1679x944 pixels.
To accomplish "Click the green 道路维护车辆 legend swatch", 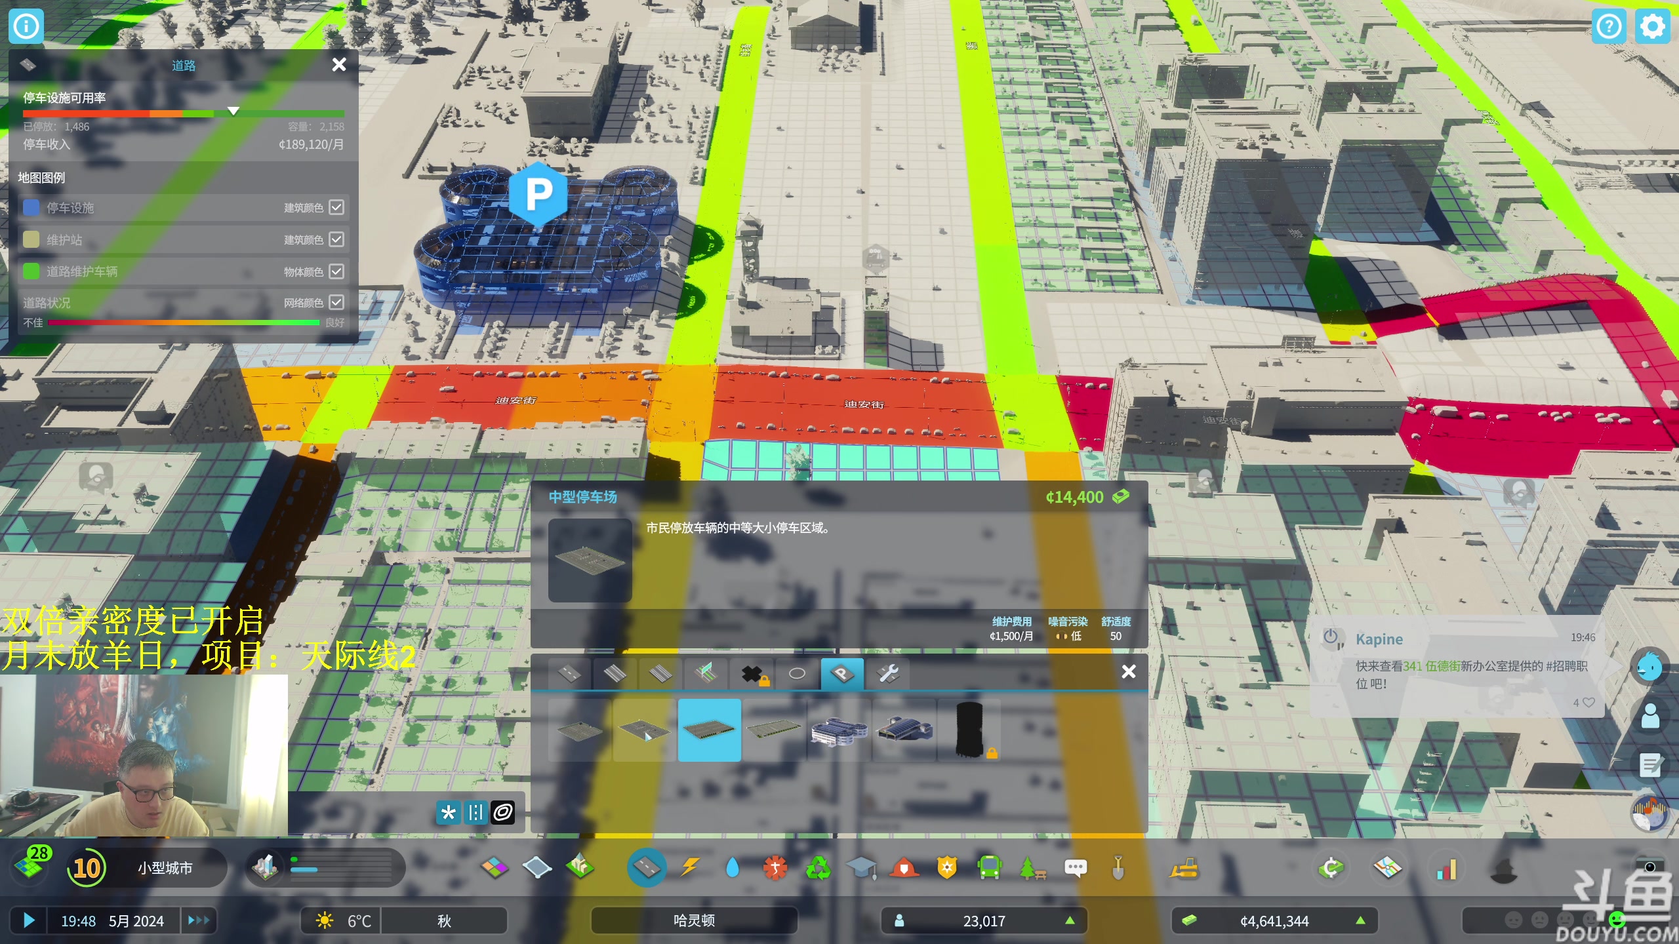I will [31, 271].
